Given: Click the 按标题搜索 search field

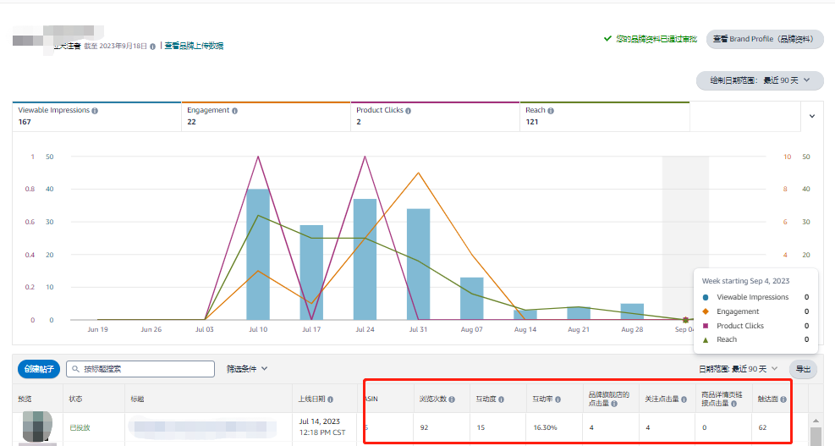Looking at the screenshot, I should coord(140,369).
